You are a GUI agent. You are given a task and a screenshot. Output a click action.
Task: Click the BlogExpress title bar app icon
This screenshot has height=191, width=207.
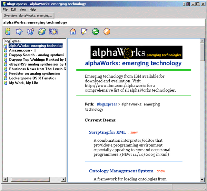(4, 4)
